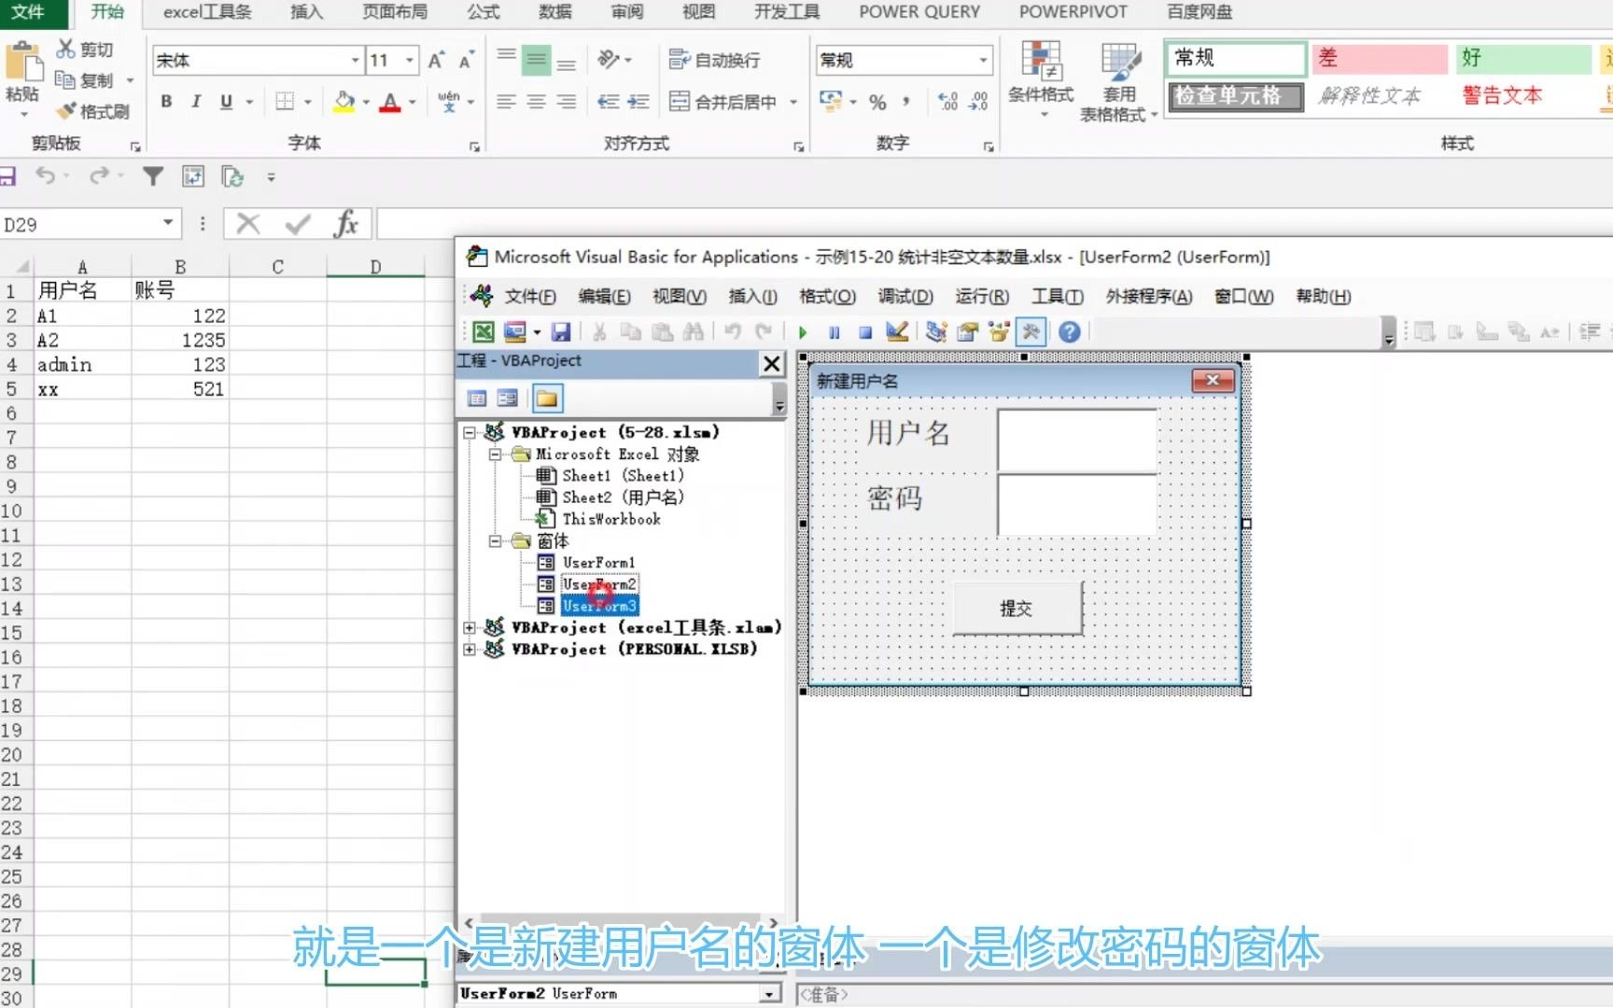Image resolution: width=1613 pixels, height=1008 pixels.
Task: Click the increase decimal icon
Action: click(947, 101)
